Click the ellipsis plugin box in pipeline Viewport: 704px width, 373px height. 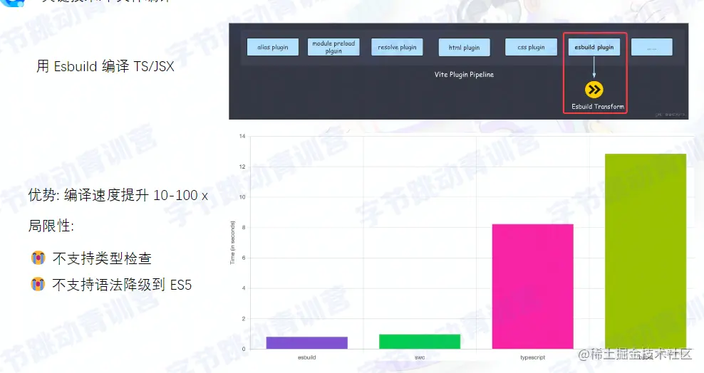(652, 47)
